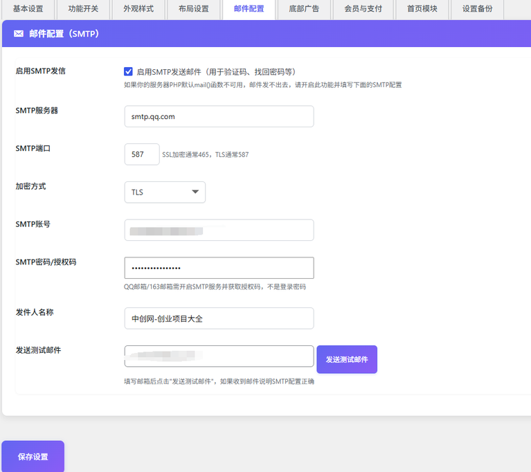Open the 设置备份 tab
The image size is (531, 472).
click(477, 9)
